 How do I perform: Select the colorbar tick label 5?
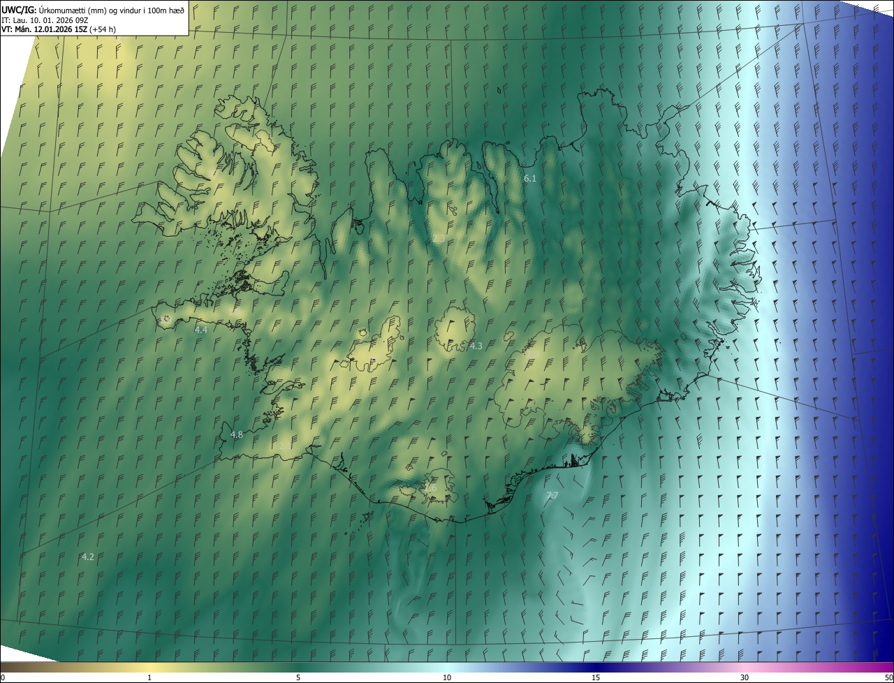[298, 678]
